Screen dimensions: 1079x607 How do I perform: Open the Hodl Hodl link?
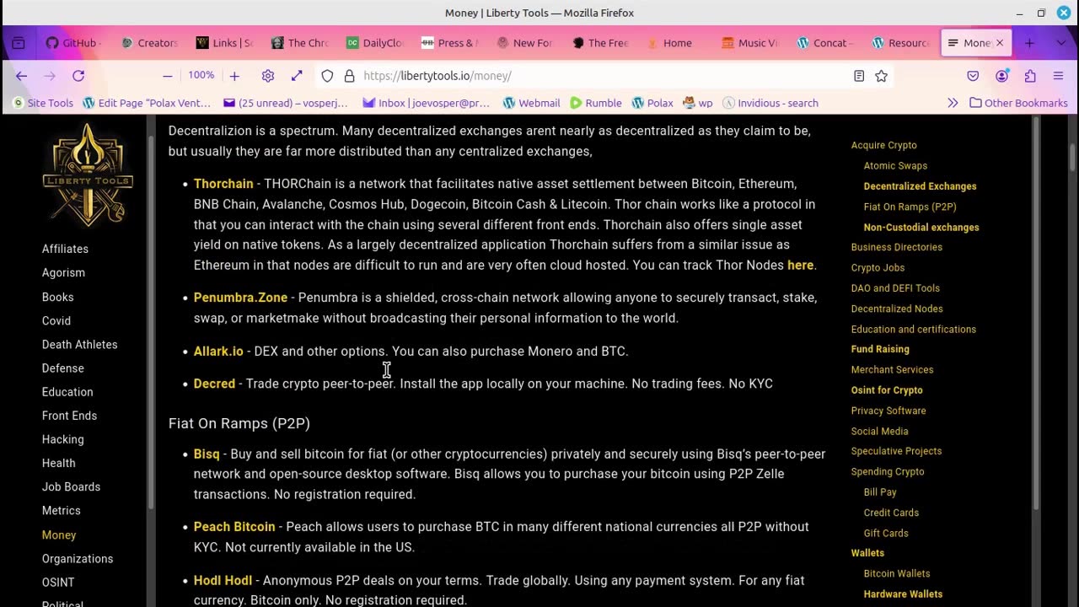[x=223, y=580]
